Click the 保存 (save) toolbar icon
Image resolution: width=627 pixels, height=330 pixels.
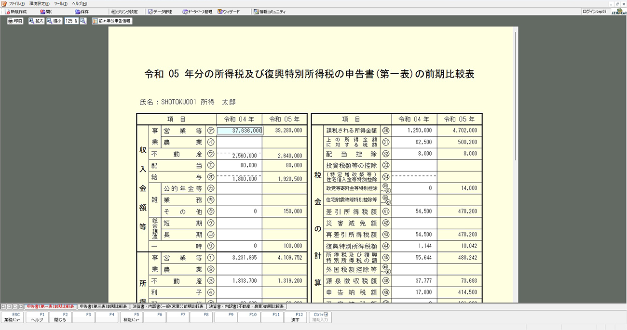81,12
